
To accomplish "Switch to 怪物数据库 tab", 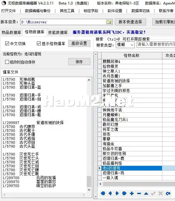I will pyautogui.click(x=34, y=32).
